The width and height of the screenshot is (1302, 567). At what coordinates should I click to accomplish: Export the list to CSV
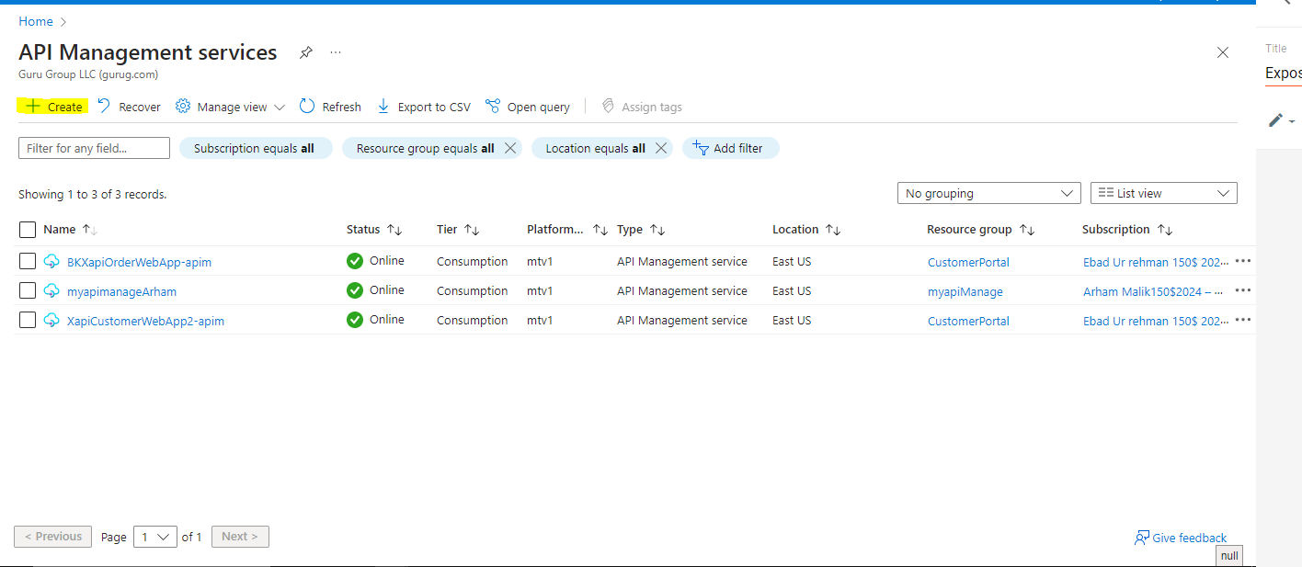click(x=424, y=107)
